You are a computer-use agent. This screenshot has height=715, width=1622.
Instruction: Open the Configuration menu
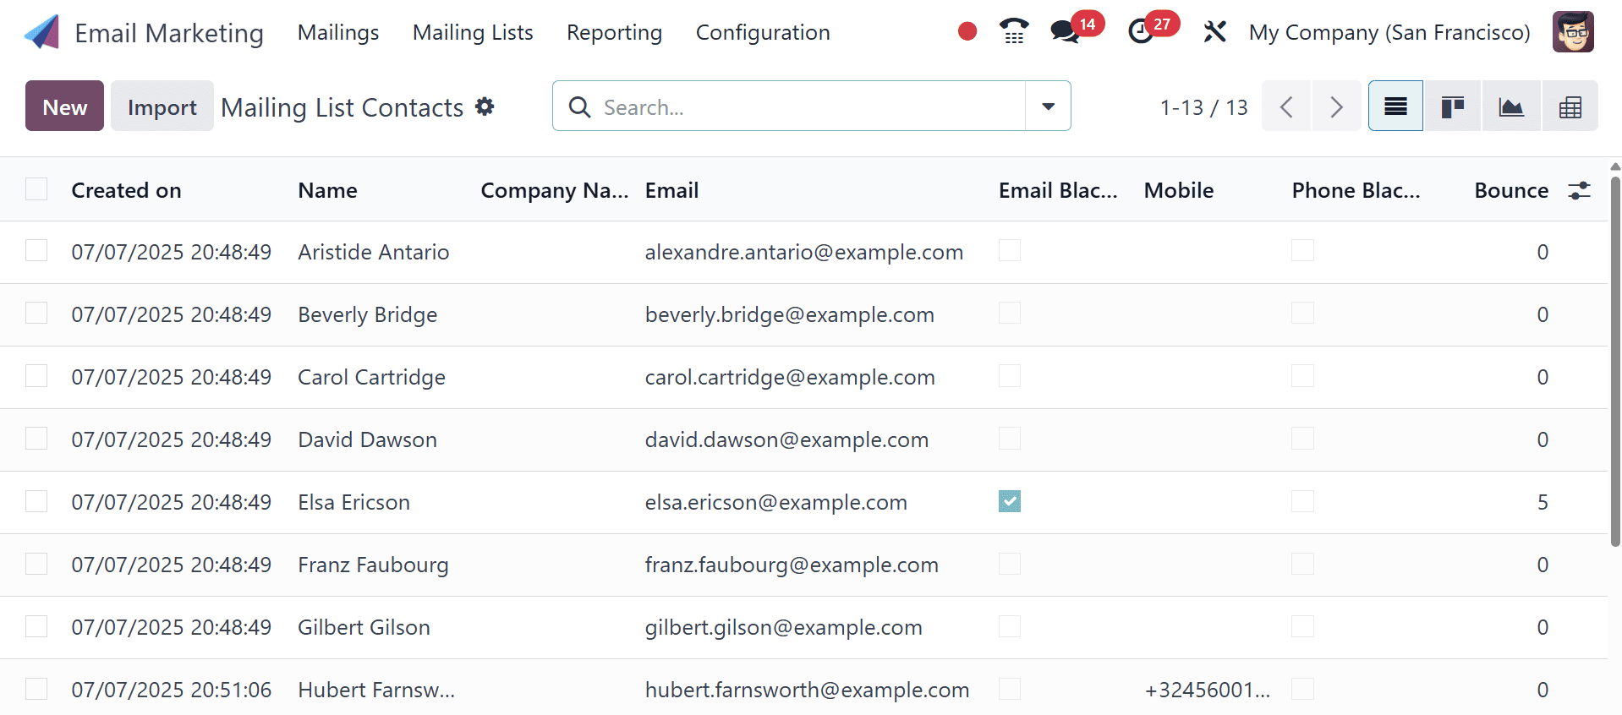[763, 32]
